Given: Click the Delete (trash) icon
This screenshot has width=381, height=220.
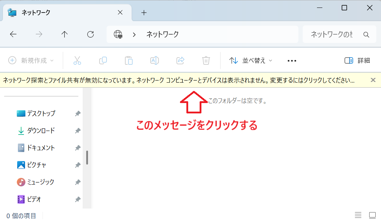Looking at the screenshot, I should click(206, 60).
